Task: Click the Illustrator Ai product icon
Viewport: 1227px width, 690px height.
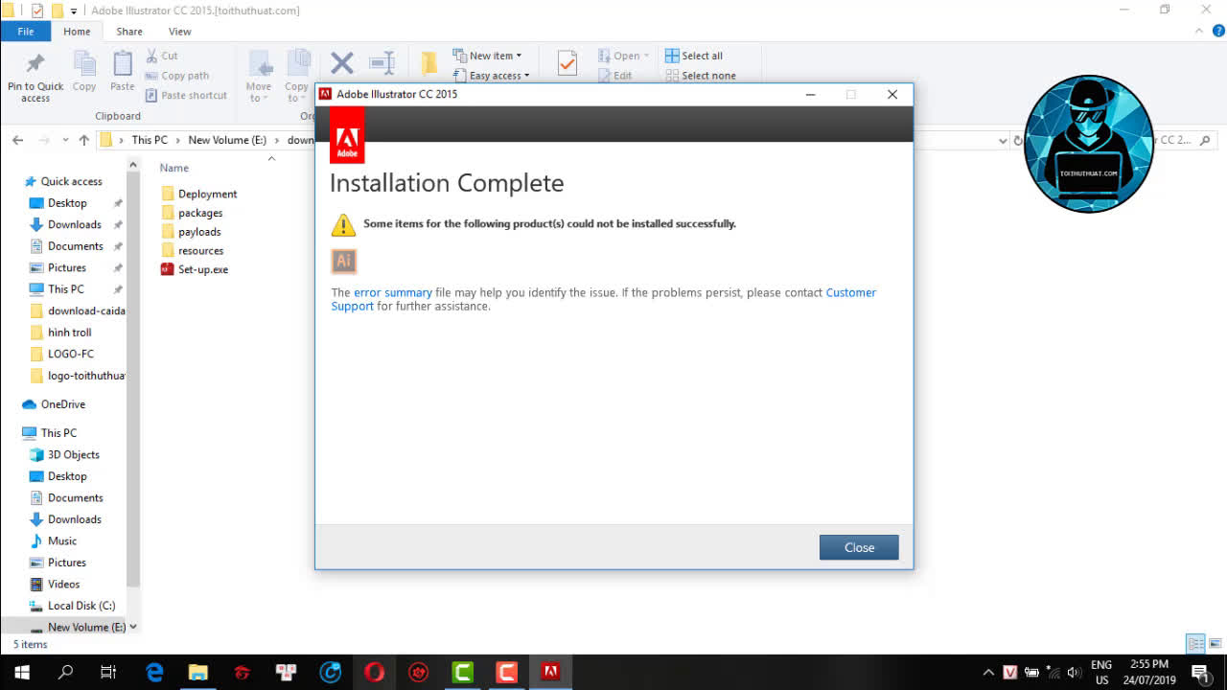Action: point(344,261)
